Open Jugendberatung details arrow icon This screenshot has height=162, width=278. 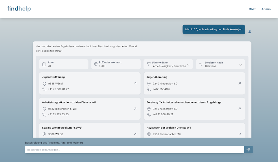(240, 83)
